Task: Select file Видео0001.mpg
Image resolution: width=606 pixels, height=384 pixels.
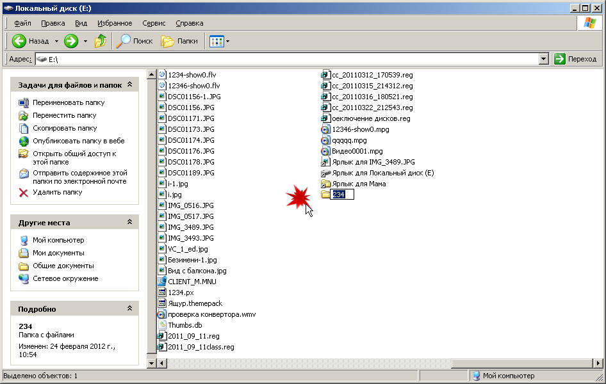Action: pyautogui.click(x=357, y=151)
